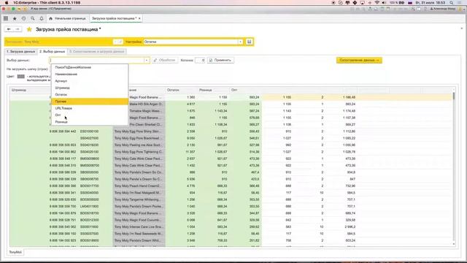Choose Артикул from the dropdown list
467x263 pixels.
(90, 81)
